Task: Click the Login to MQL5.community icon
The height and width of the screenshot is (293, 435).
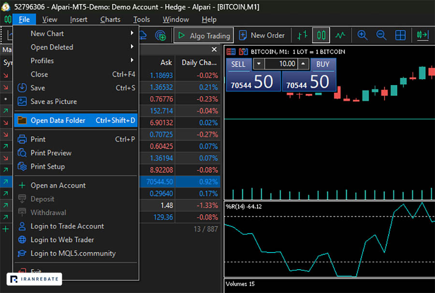Action: [x=22, y=253]
